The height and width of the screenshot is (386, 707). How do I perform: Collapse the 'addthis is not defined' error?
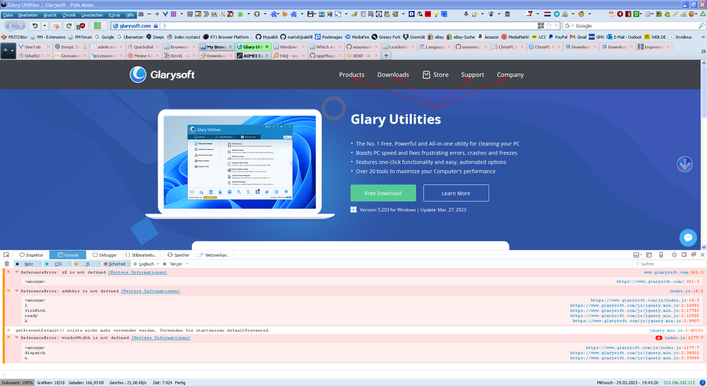pyautogui.click(x=17, y=291)
